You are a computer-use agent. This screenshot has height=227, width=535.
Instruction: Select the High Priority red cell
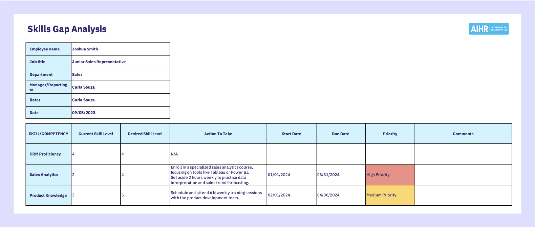coord(390,175)
